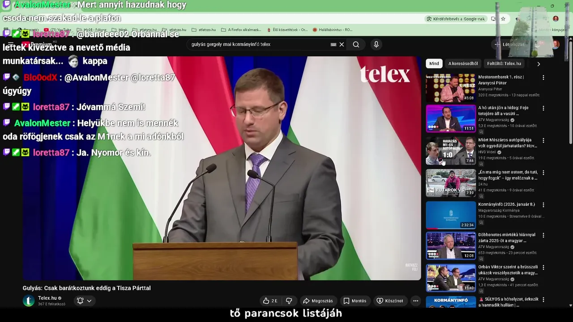
Task: Click channel name Magyarország Kormánya
Action: [499, 211]
